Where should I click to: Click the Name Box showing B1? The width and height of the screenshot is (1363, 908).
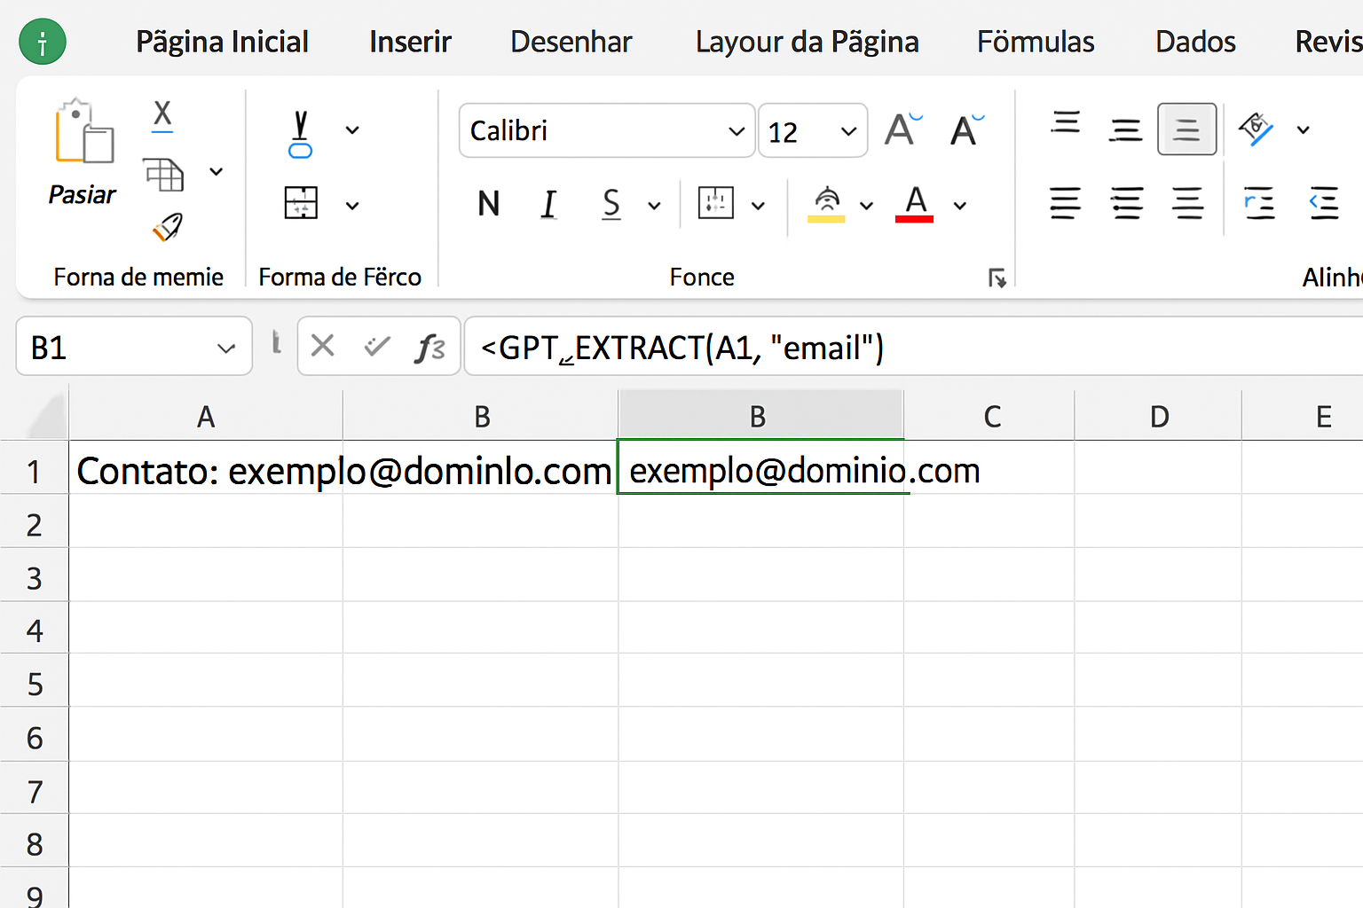coord(134,347)
